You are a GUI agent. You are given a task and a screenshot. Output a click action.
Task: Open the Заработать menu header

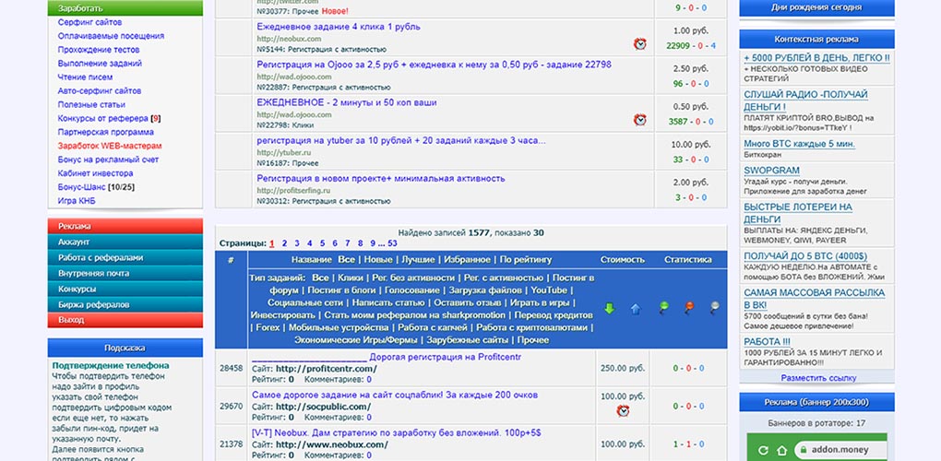tap(125, 8)
